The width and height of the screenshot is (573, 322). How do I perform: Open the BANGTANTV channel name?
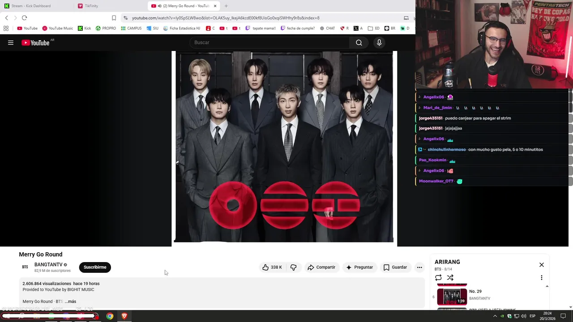[48, 265]
